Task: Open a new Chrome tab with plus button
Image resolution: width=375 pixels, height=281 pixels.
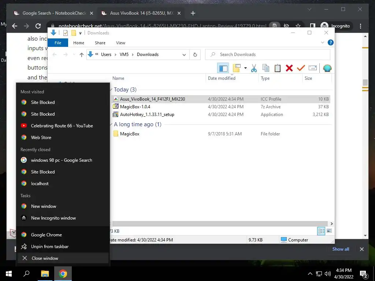Action: pos(193,13)
